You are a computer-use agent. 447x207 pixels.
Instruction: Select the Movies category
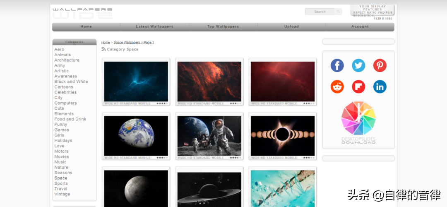coord(62,156)
